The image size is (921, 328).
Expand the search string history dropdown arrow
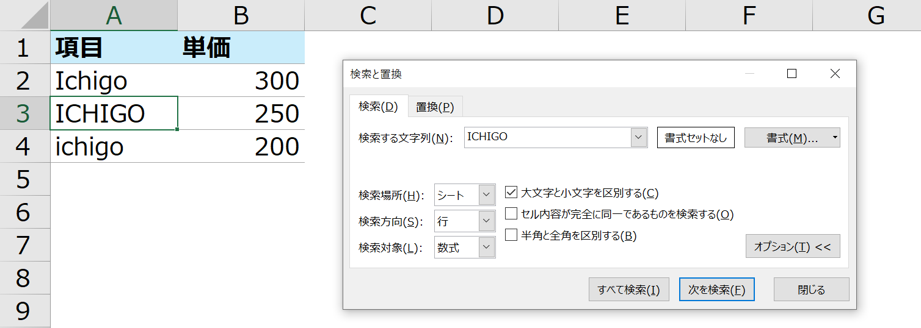pyautogui.click(x=639, y=137)
